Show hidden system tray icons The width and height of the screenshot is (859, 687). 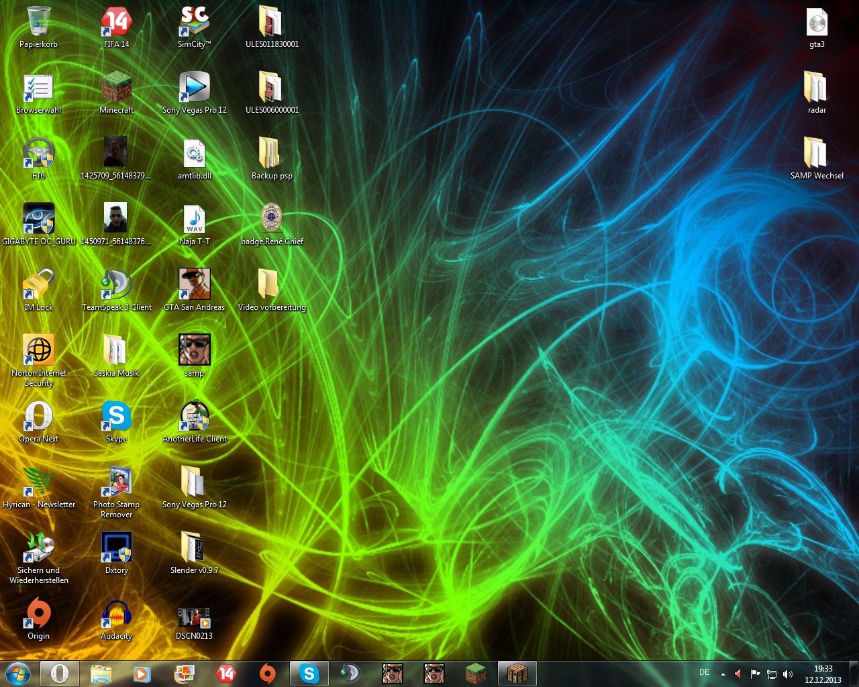723,674
